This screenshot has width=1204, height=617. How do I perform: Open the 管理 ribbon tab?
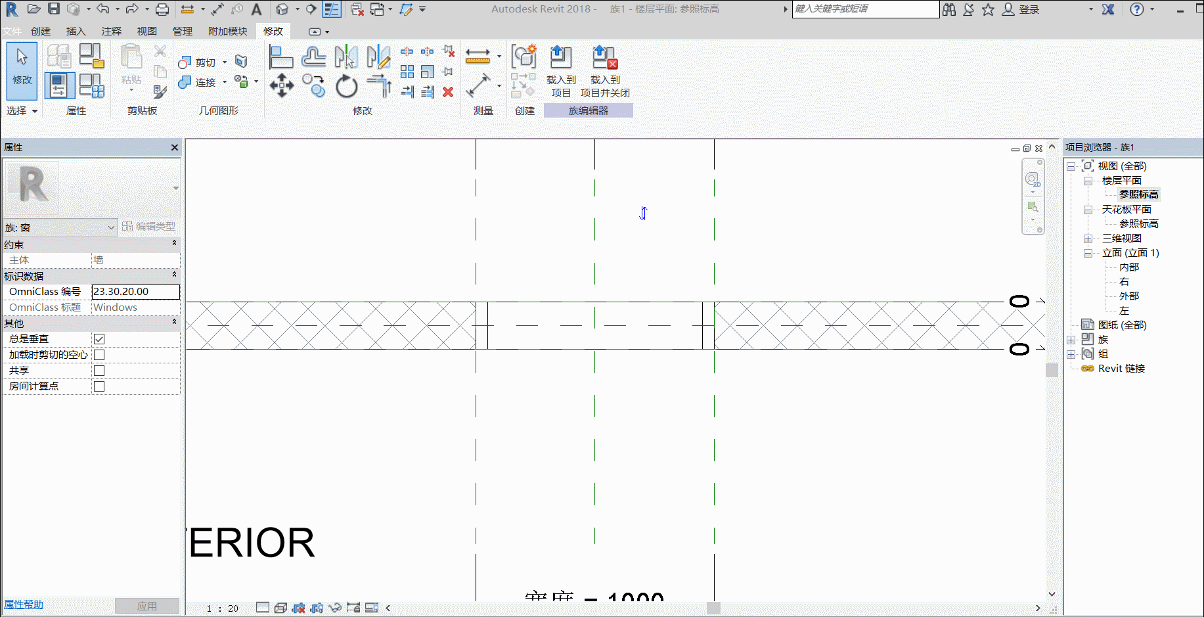(183, 31)
